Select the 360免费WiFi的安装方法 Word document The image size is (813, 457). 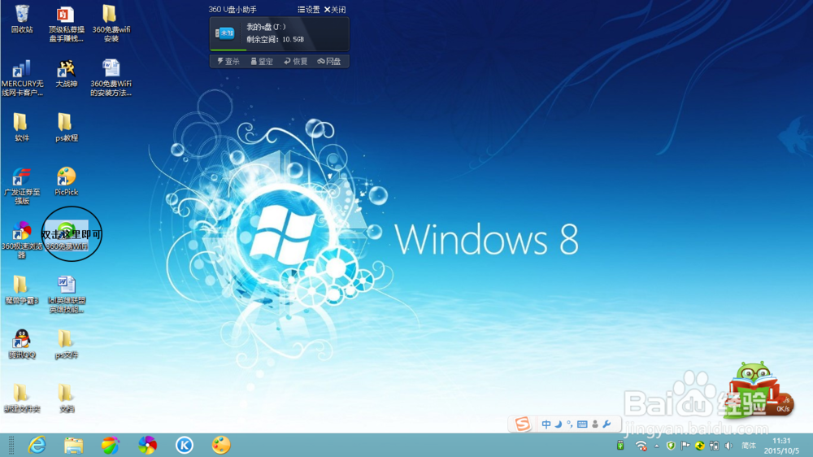pyautogui.click(x=111, y=78)
